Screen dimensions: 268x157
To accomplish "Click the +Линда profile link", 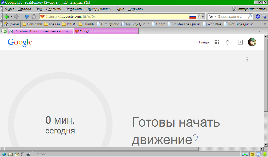I will click(203, 42).
